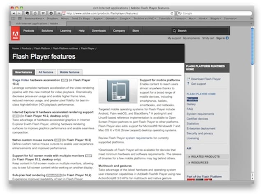Click the URL address field

coord(118,13)
